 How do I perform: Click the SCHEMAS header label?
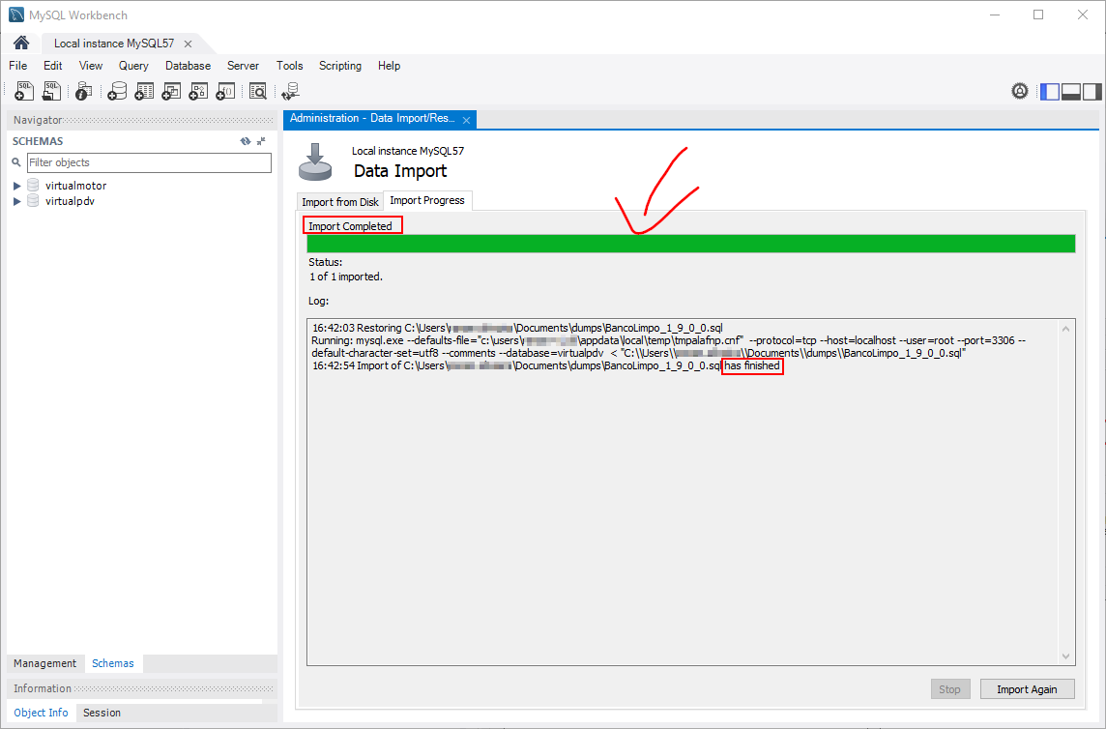pyautogui.click(x=38, y=141)
